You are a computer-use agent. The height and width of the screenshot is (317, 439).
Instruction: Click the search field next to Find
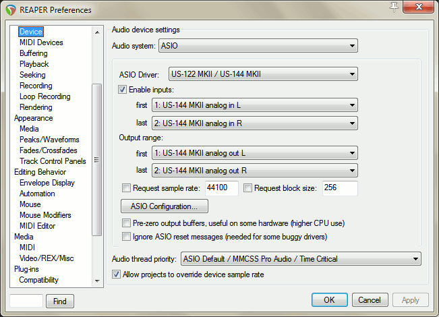click(x=26, y=301)
